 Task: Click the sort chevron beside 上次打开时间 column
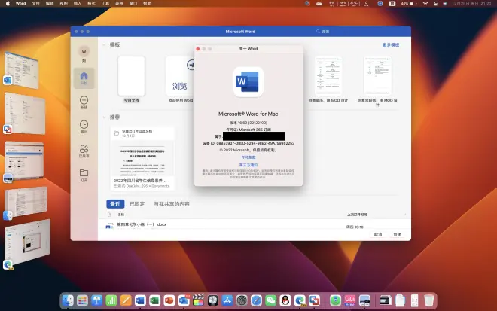coord(405,215)
